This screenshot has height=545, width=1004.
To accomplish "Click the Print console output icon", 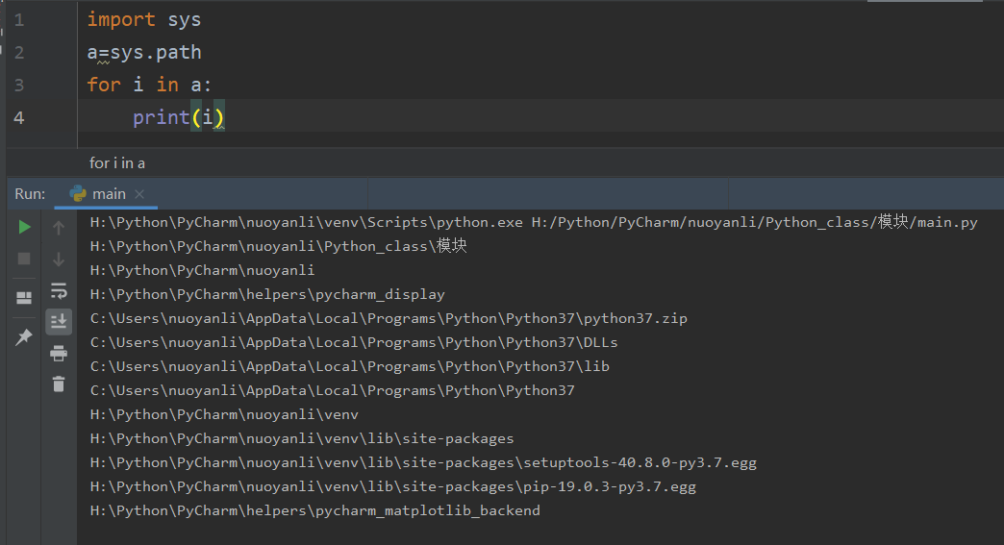I will click(59, 353).
